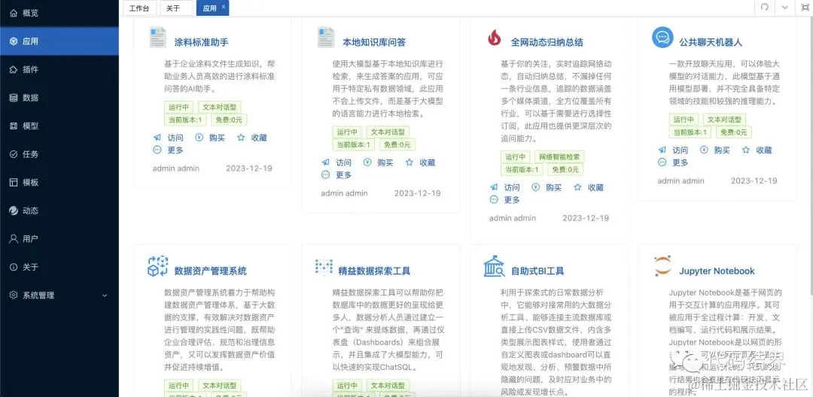The width and height of the screenshot is (813, 397).
Task: Click the refresh icon at top right
Action: pyautogui.click(x=764, y=8)
